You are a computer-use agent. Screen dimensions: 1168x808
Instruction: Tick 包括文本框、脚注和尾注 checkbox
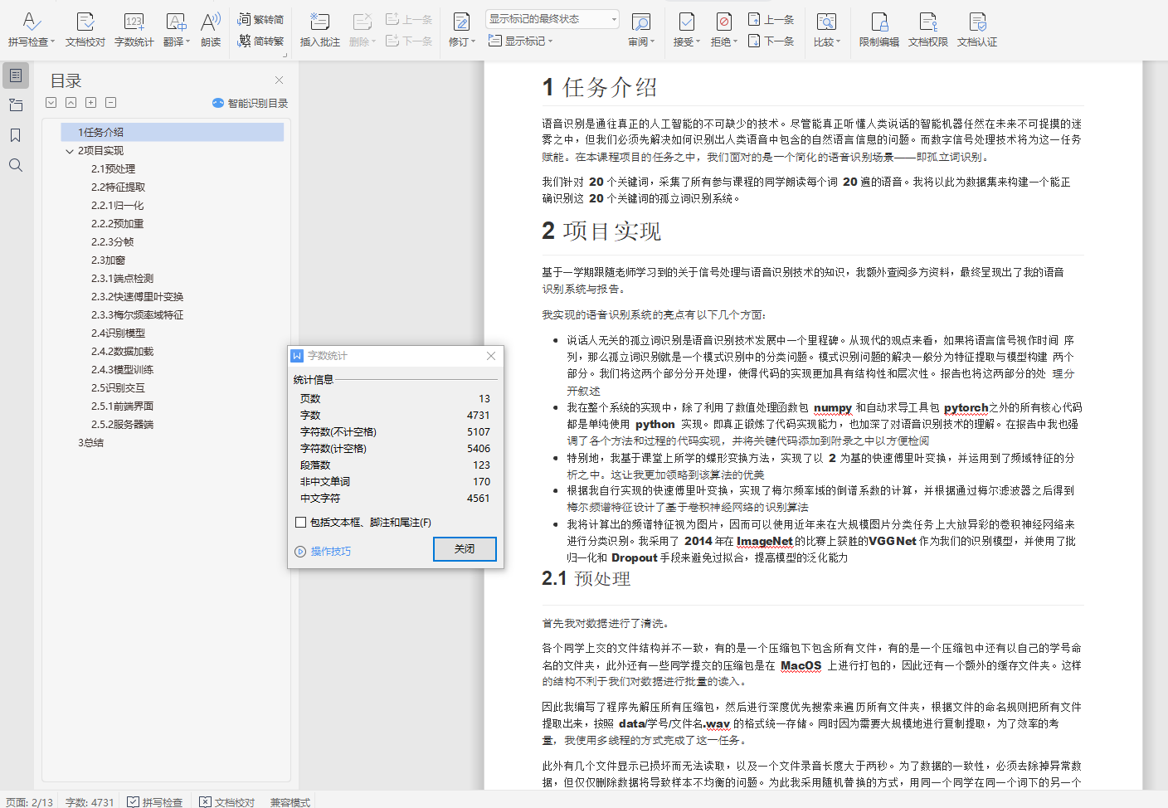(x=301, y=523)
